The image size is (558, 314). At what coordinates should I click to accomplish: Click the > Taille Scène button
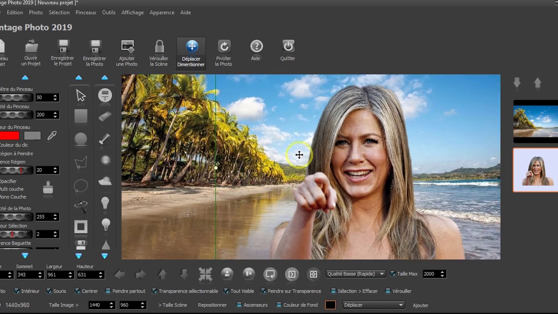pos(173,305)
